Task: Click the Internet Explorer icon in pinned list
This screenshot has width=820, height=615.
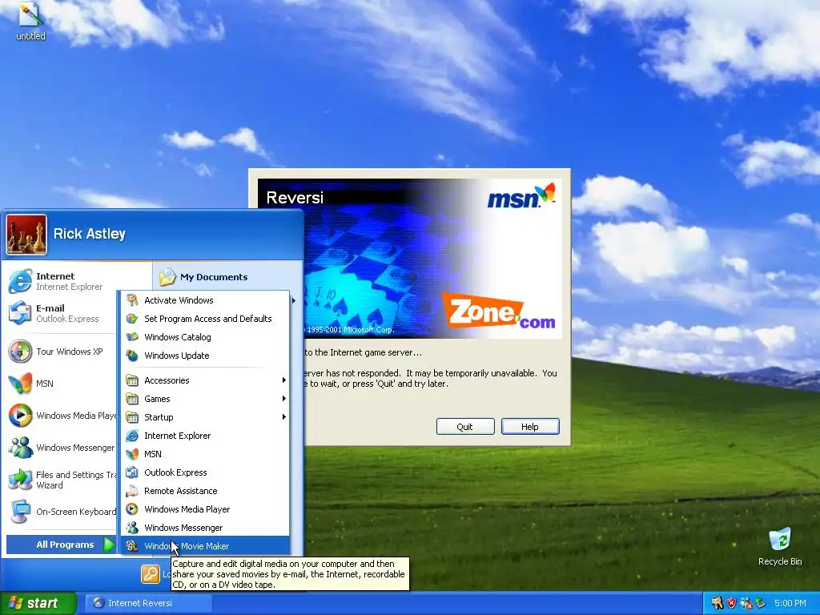Action: click(x=20, y=281)
